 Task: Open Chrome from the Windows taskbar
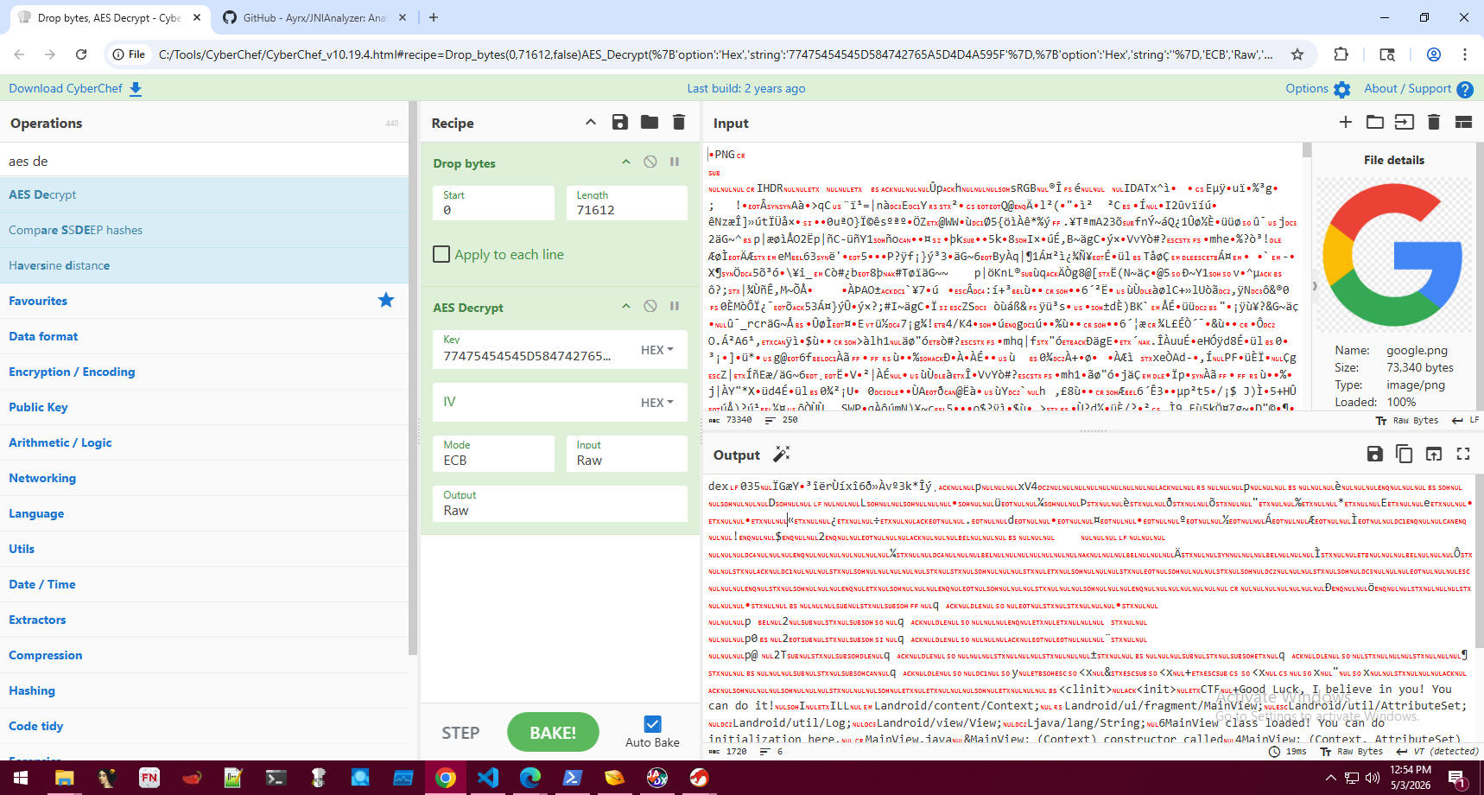pyautogui.click(x=446, y=778)
